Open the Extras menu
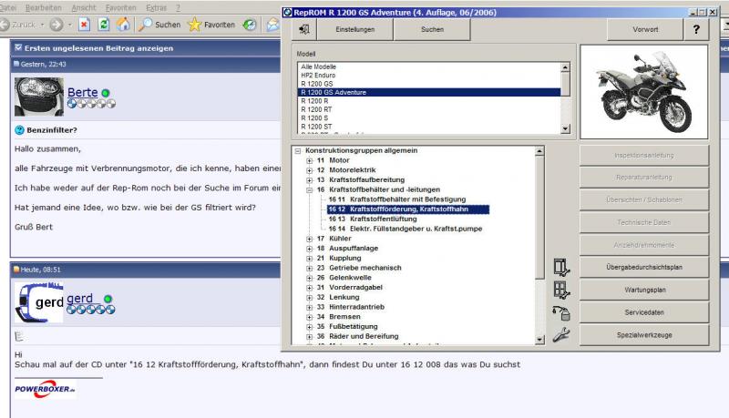This screenshot has height=418, width=729. 156,8
